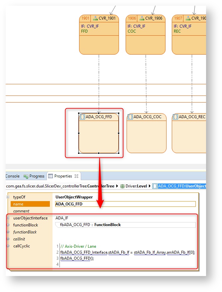The image size is (222, 292).
Task: Switch to the Console tab
Action: tap(12, 176)
